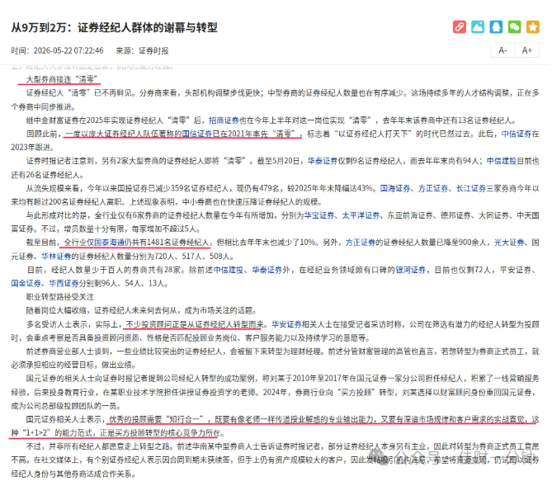Share the article via the QQ icon
Viewport: 552px width, 481px height.
pyautogui.click(x=496, y=26)
